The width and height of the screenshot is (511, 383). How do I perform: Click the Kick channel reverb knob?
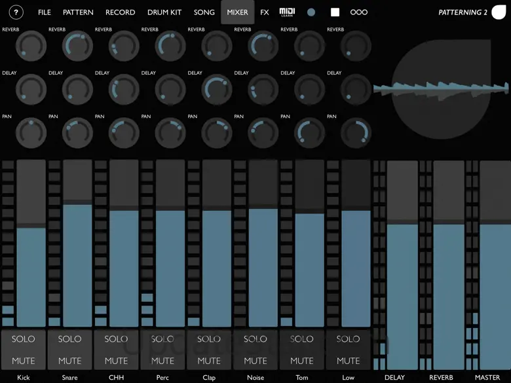coord(31,46)
